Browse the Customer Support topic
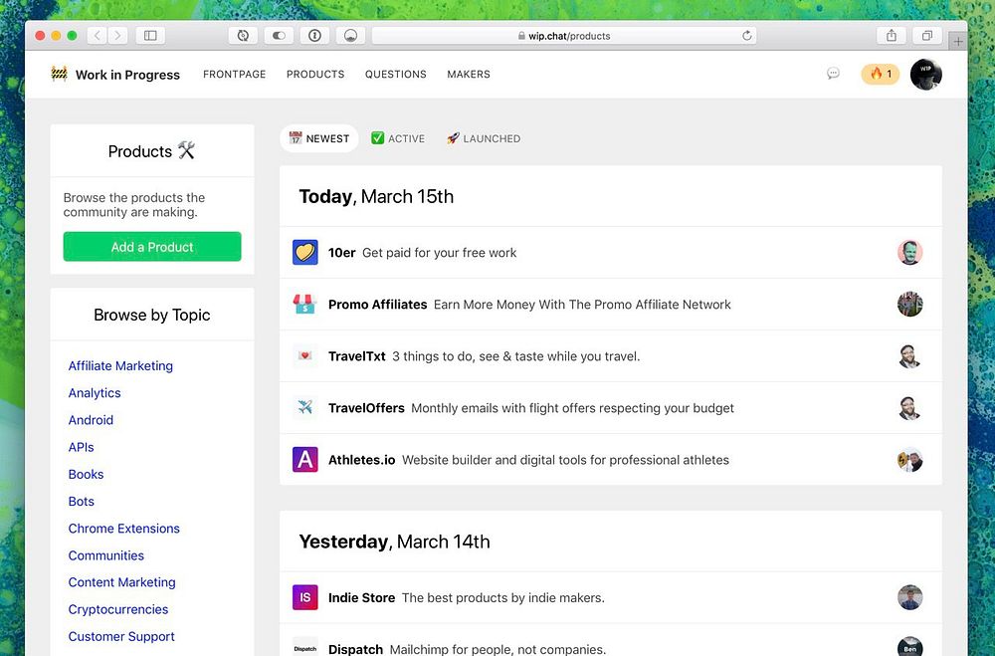 (121, 636)
